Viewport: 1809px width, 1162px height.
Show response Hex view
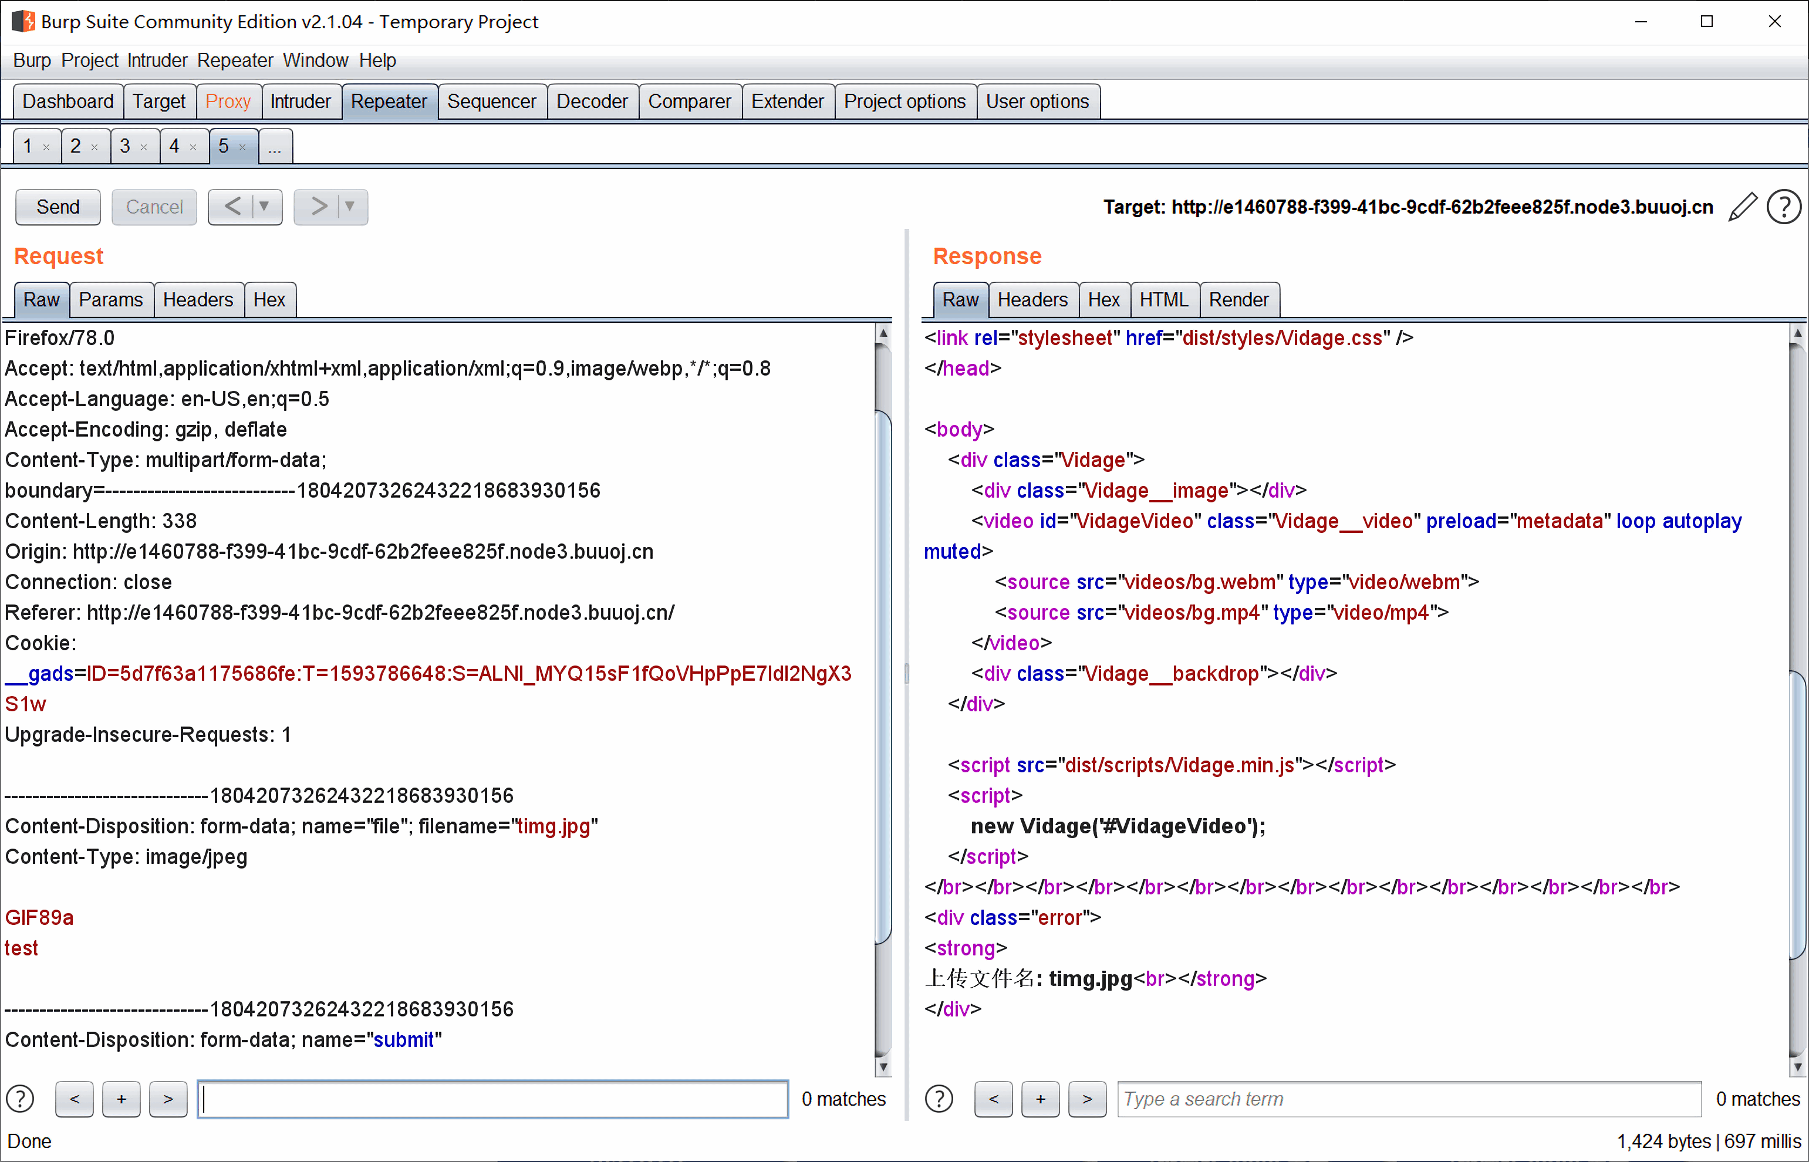pos(1103,299)
